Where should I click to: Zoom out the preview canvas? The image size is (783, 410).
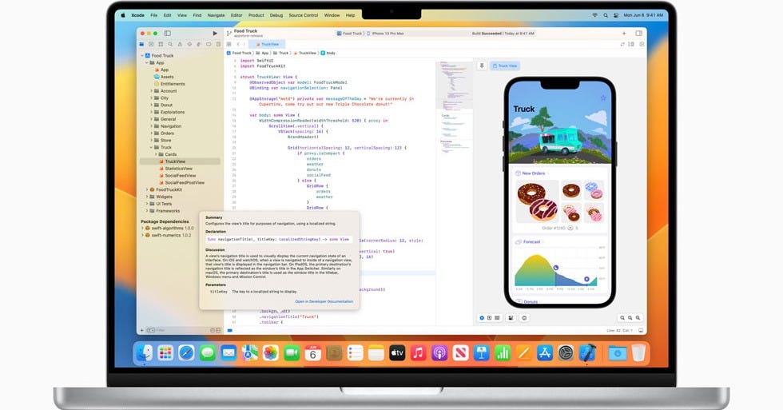click(x=622, y=317)
